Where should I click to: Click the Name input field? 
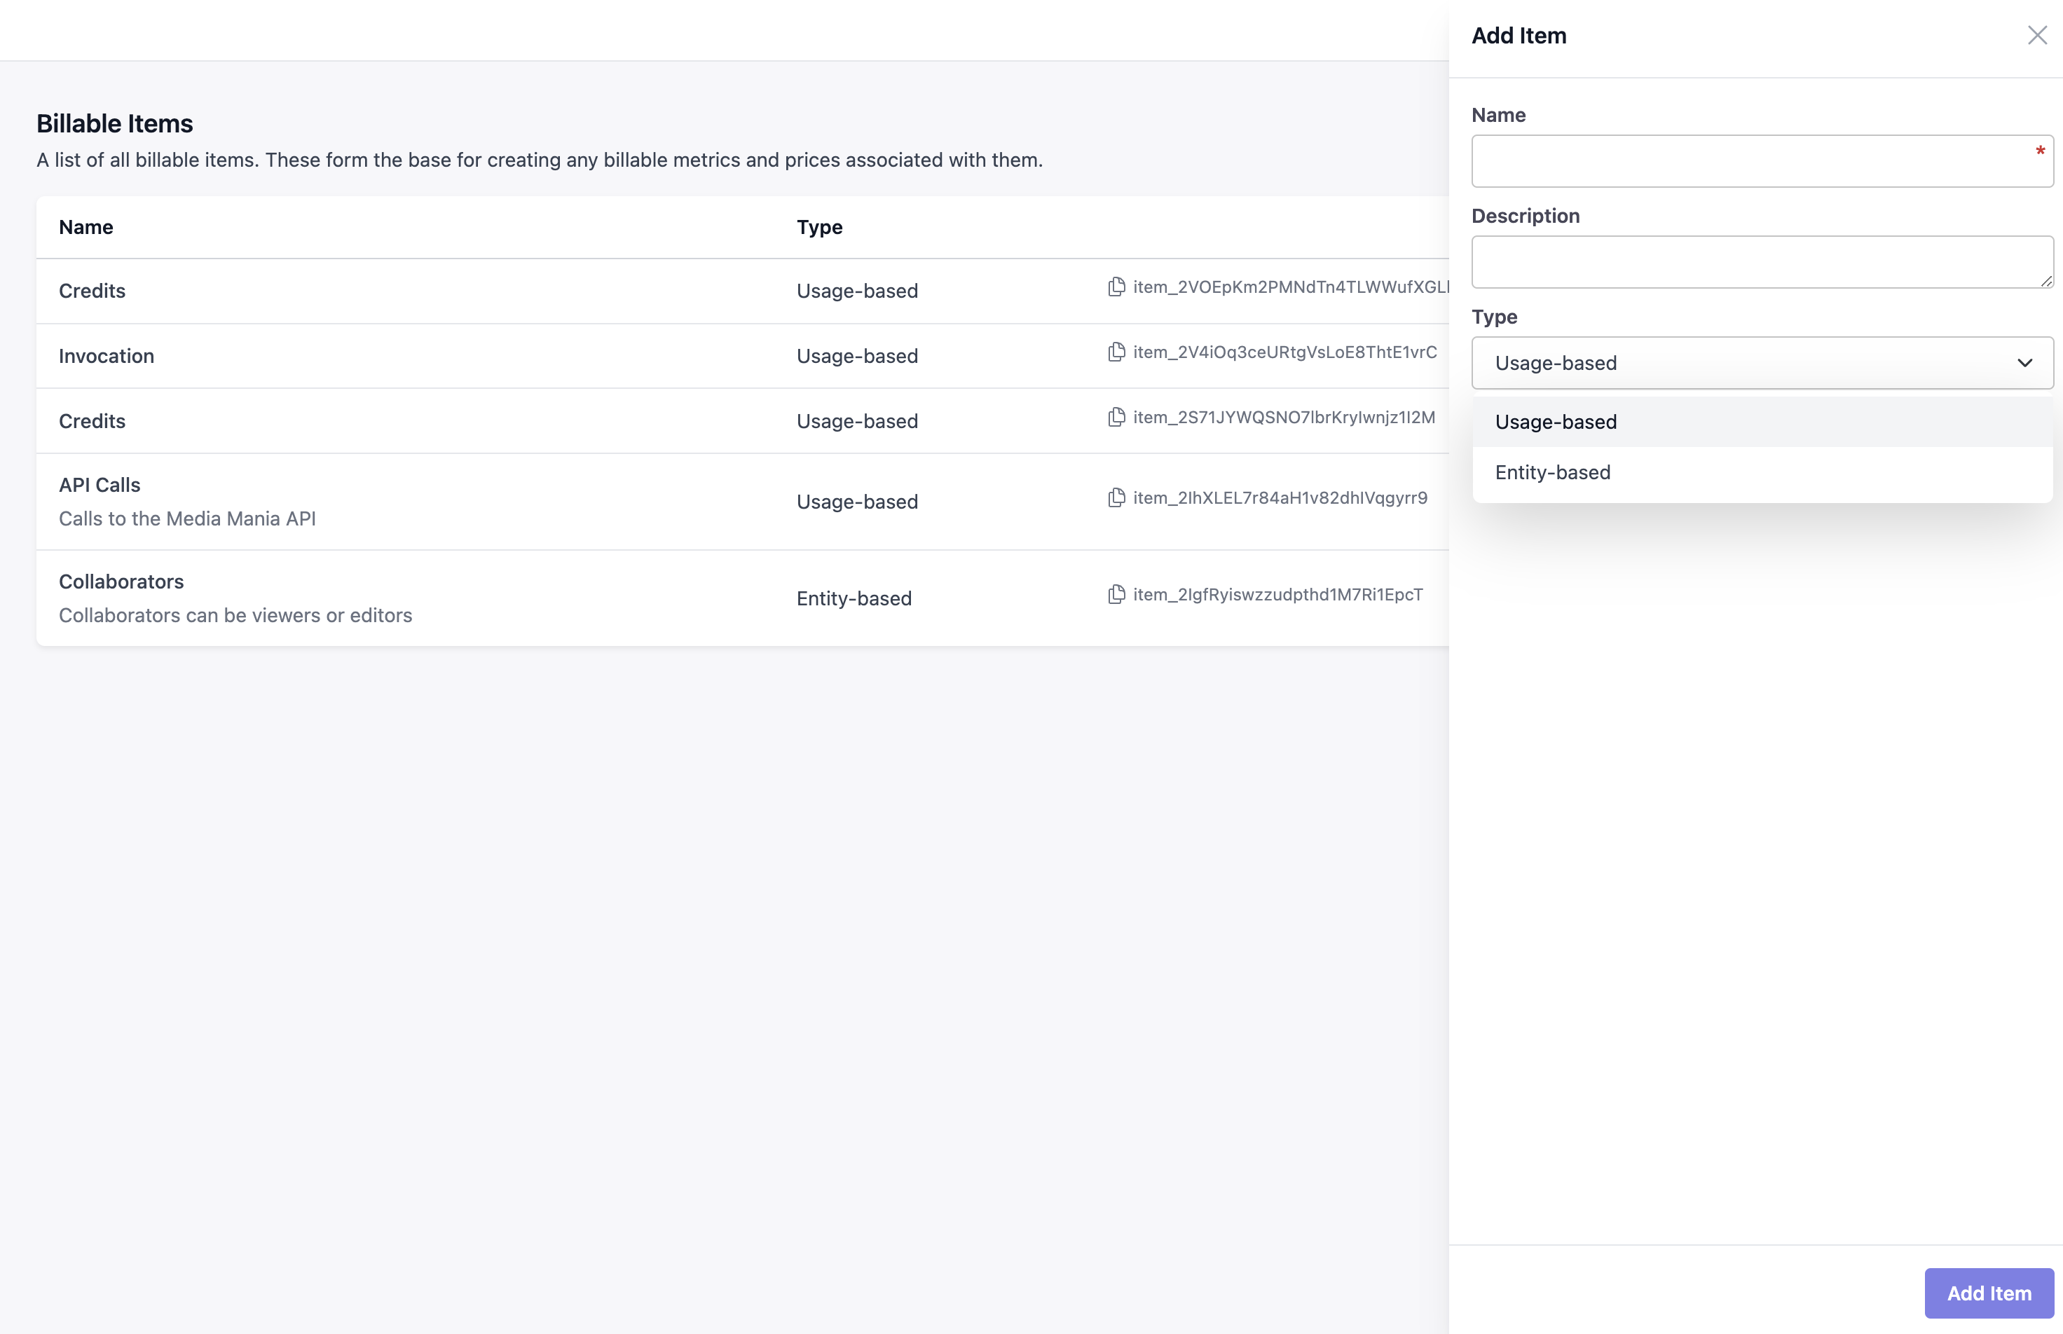pyautogui.click(x=1750, y=161)
